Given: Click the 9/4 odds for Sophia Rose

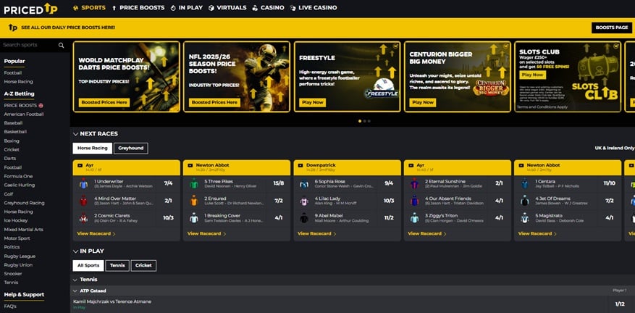Looking at the screenshot, I should [x=389, y=183].
